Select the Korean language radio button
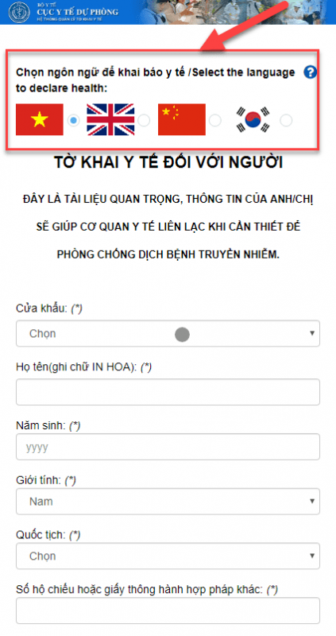Screen dimensions: 336x636 [x=286, y=120]
